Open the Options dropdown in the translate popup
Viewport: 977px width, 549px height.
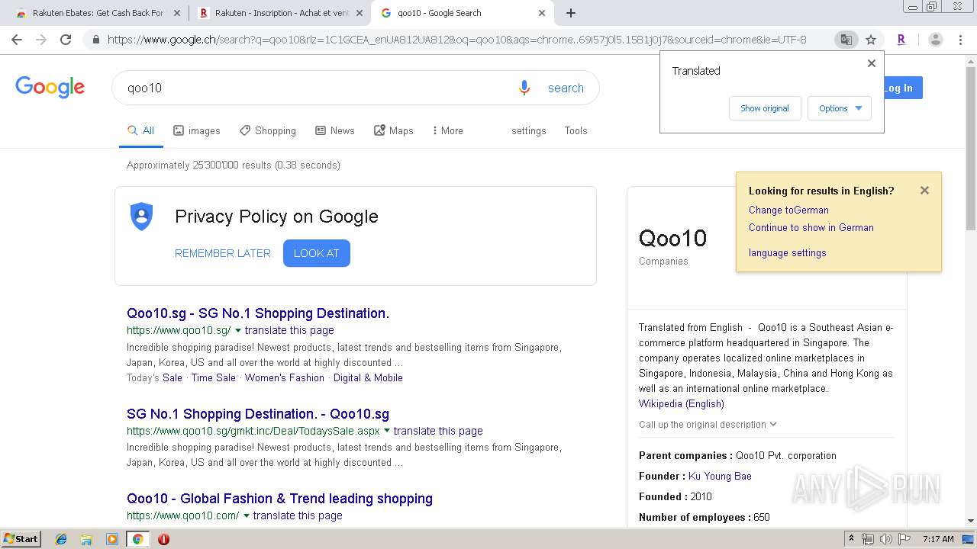(x=840, y=108)
